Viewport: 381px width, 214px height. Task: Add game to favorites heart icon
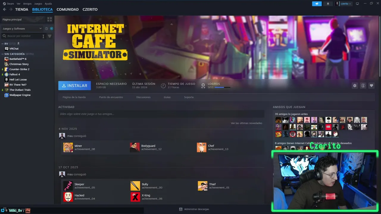[x=371, y=86]
